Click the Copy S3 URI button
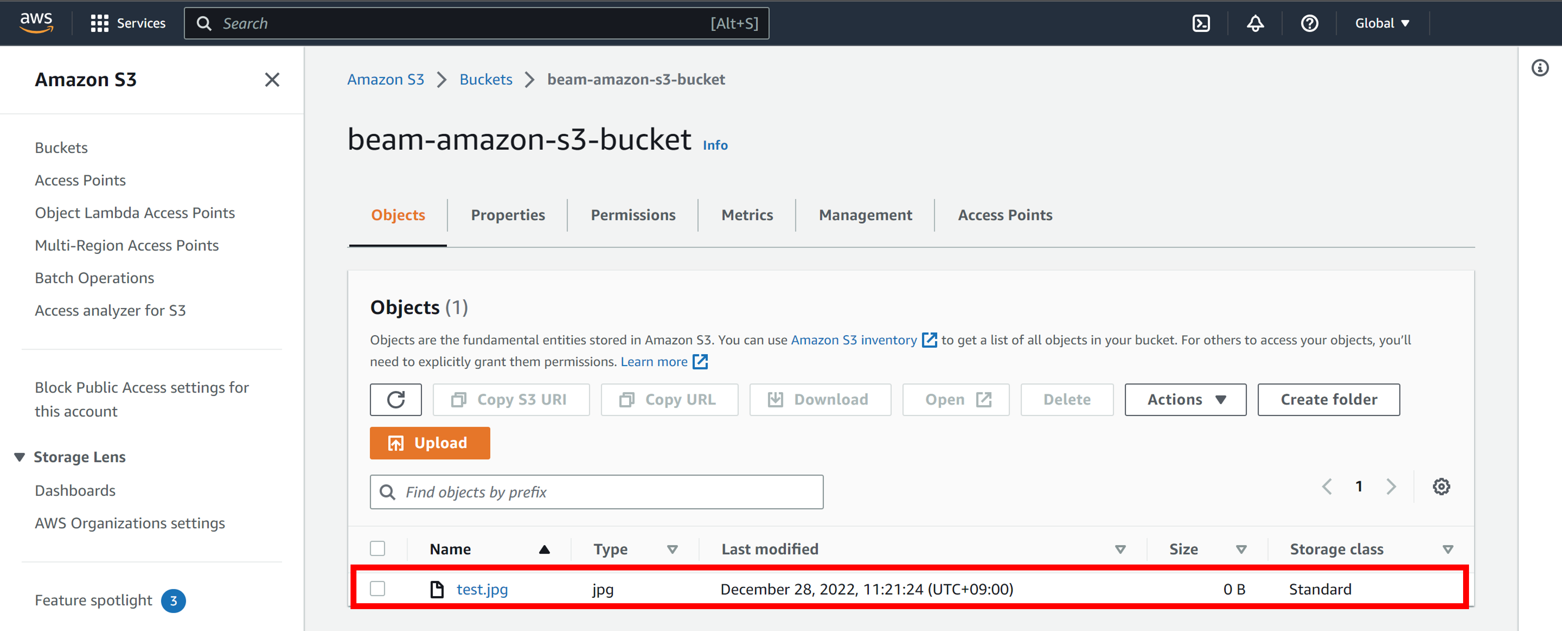Screen dimensions: 1562x631 click(x=511, y=400)
